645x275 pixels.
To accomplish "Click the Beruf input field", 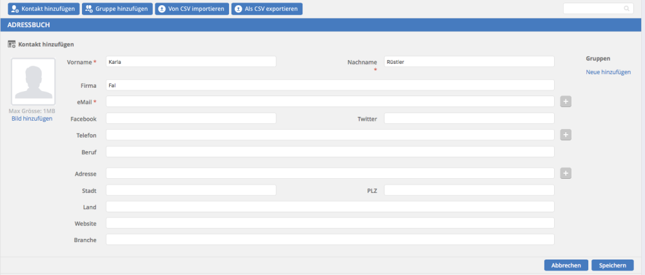I will 330,152.
